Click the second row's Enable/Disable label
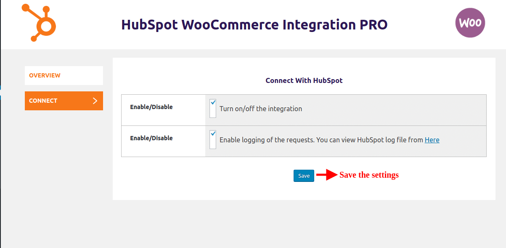Screen dimensions: 506x248 (151, 138)
